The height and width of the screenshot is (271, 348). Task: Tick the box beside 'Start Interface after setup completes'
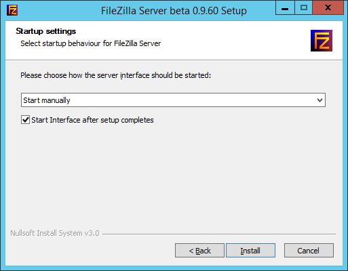pos(25,120)
